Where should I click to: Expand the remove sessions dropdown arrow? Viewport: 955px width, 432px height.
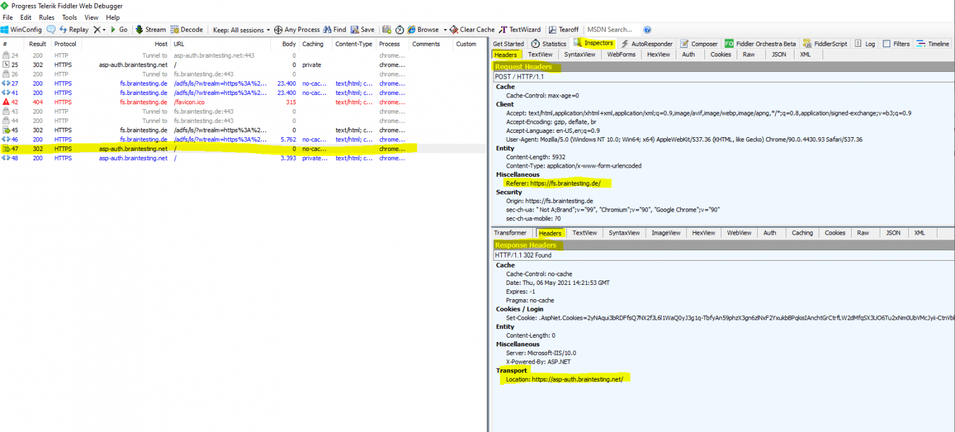pos(104,29)
